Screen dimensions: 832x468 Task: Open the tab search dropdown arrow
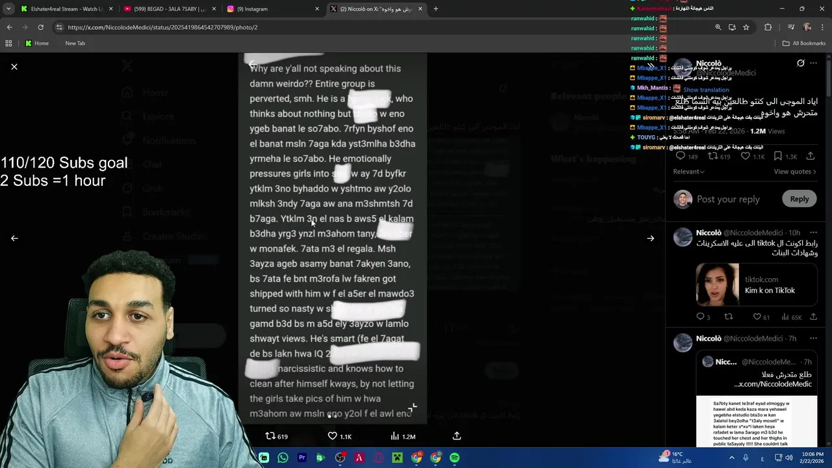8,9
